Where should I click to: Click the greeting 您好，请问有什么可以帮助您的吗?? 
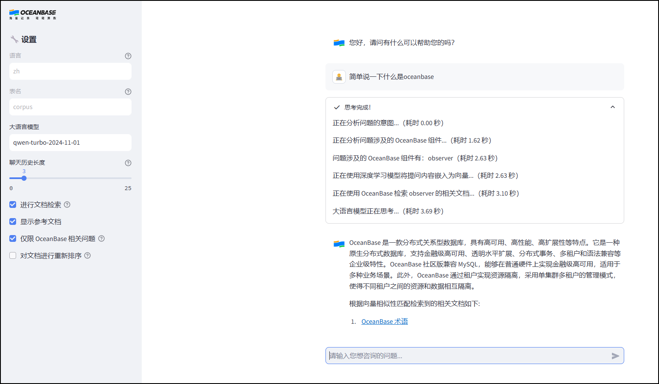(402, 43)
